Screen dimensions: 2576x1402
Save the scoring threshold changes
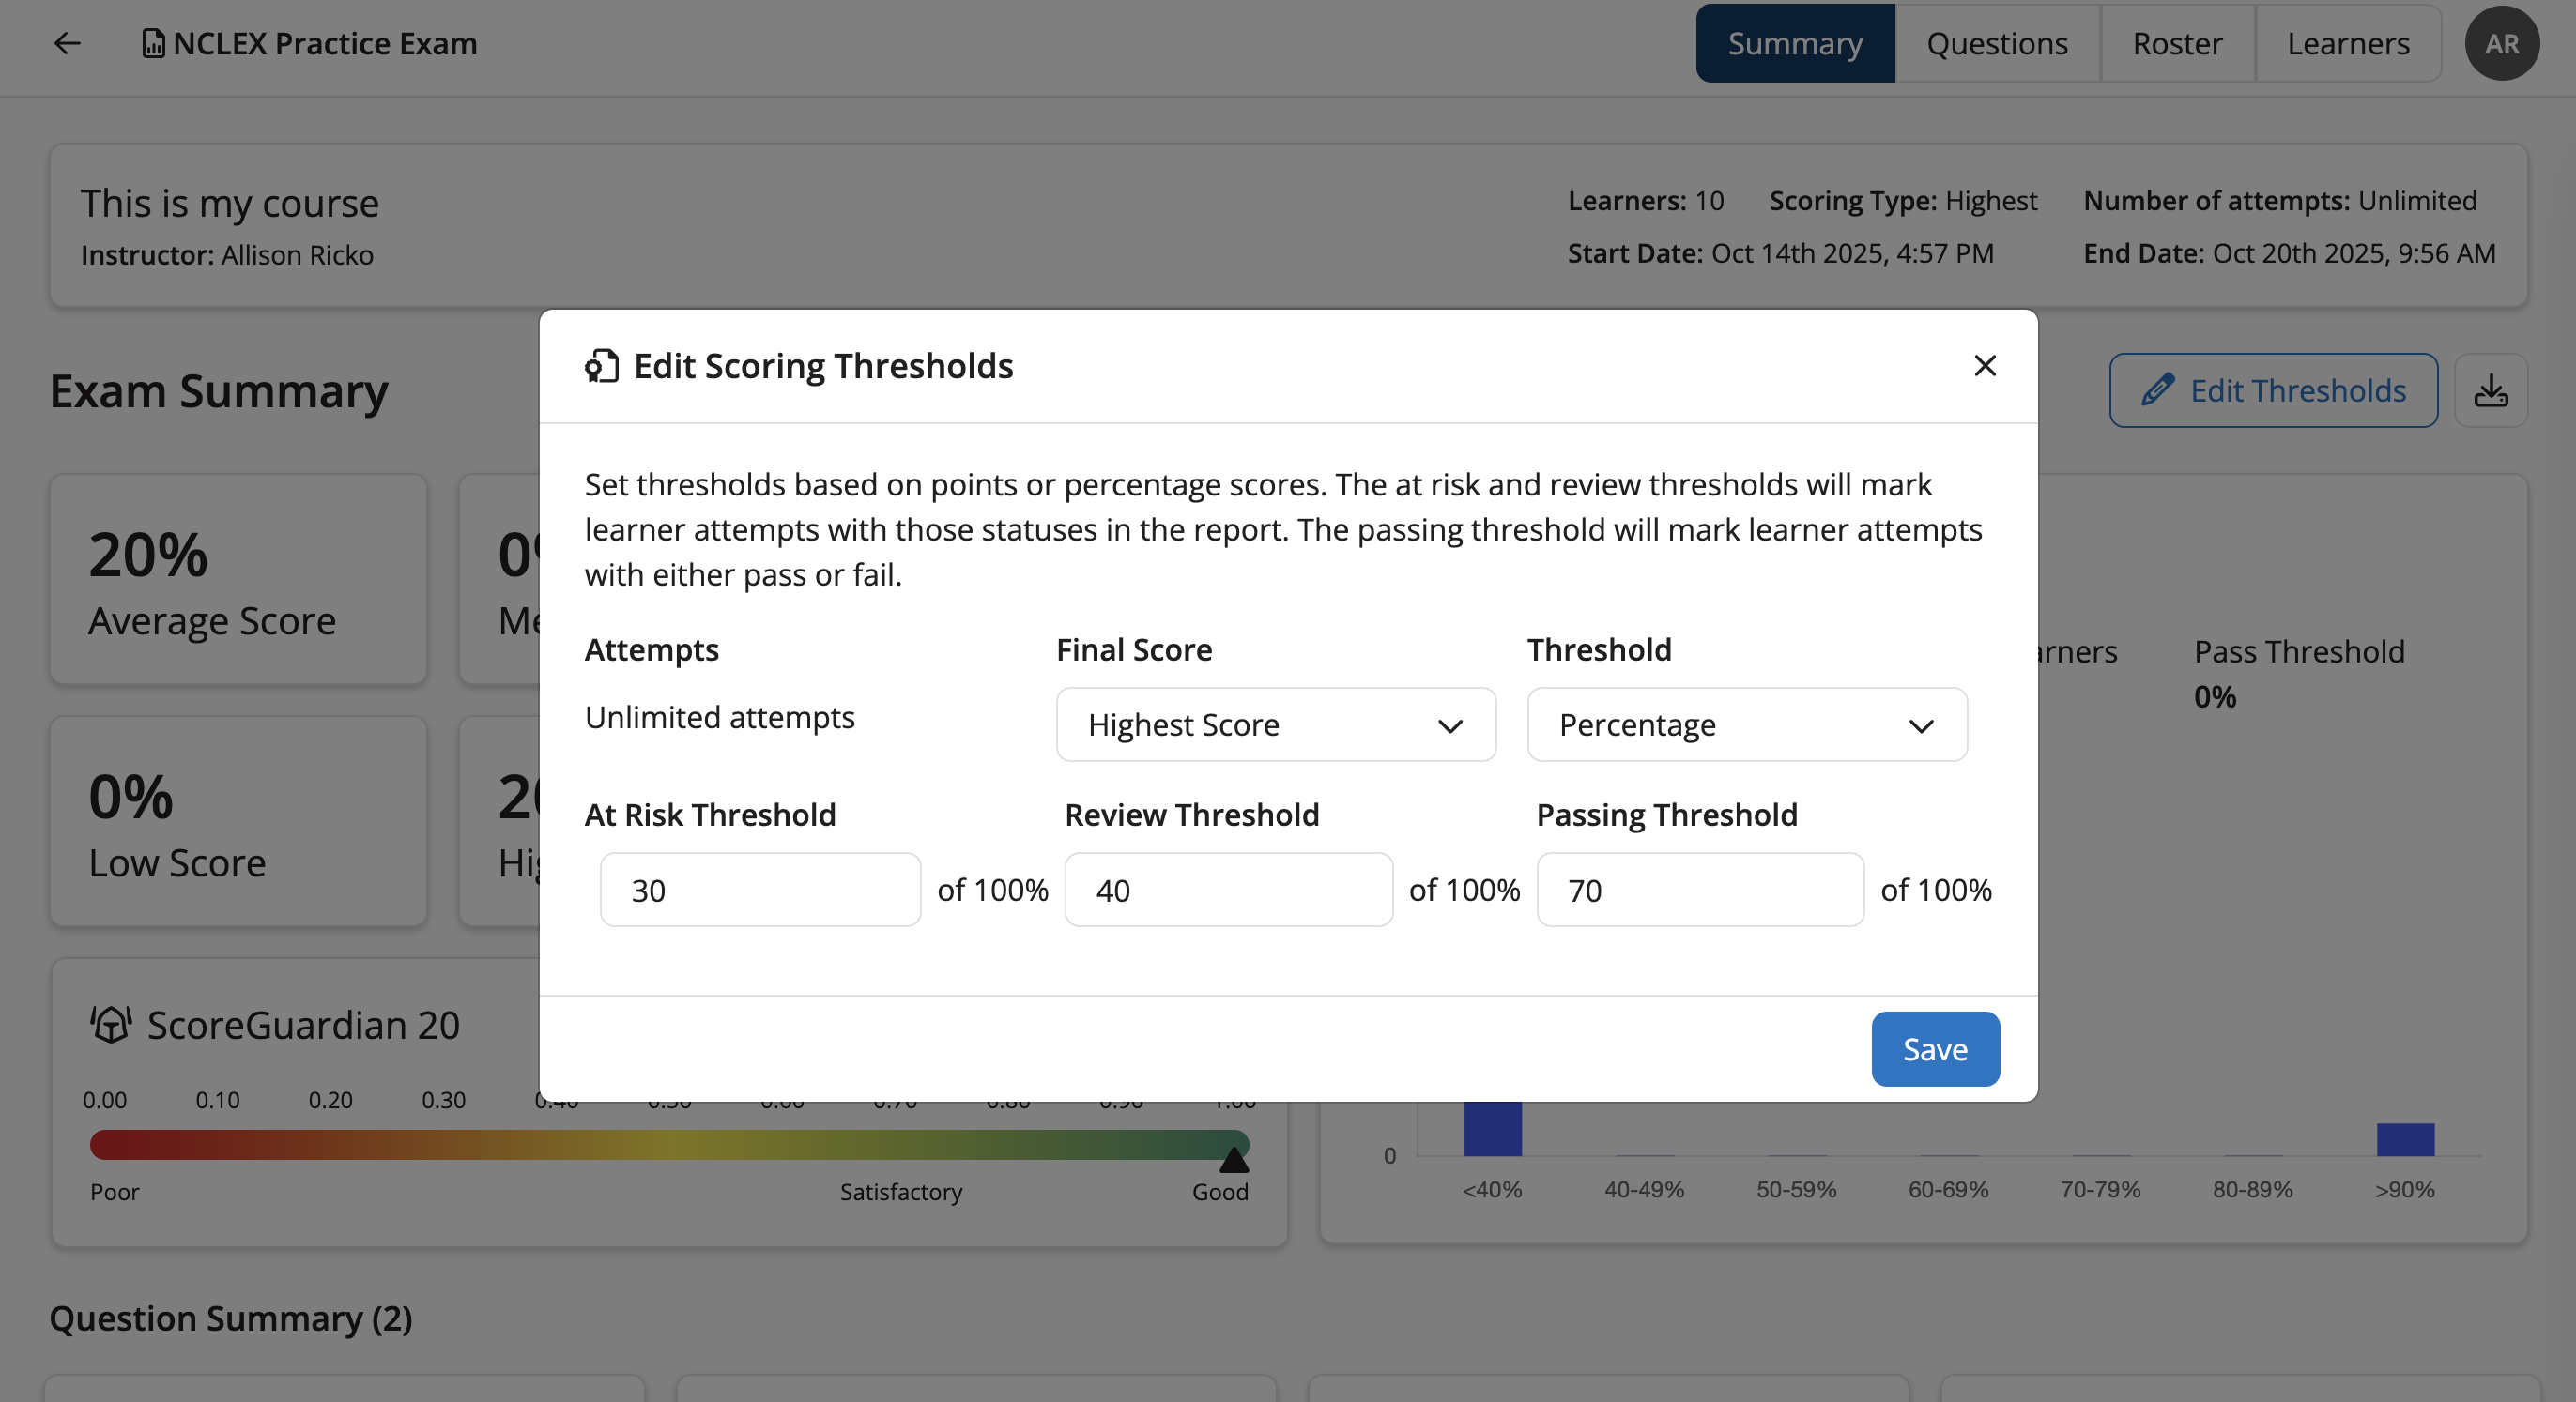(1935, 1048)
